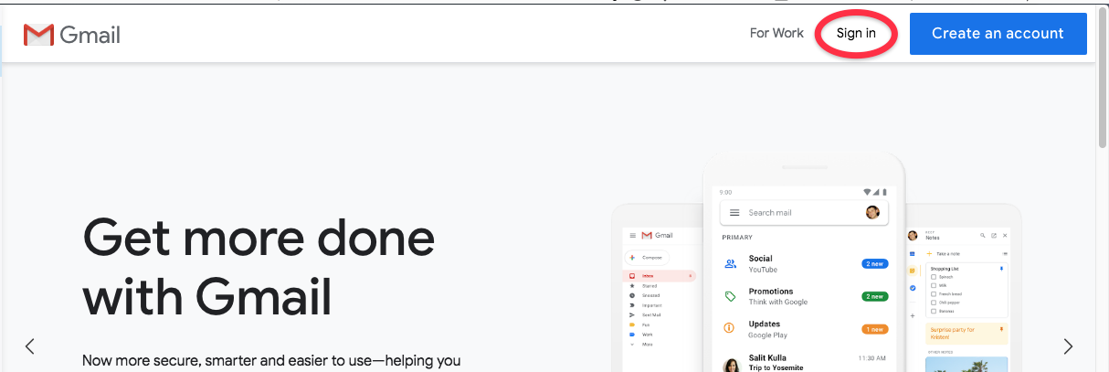Click the Updates info icon
Screen dimensions: 1109x372
tap(730, 328)
